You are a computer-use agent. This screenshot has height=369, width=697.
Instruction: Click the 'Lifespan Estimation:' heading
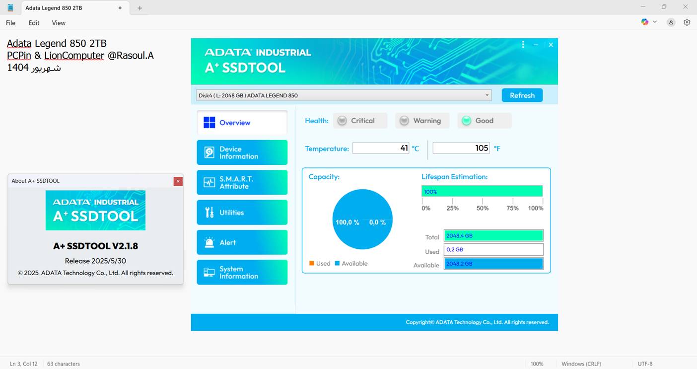click(x=455, y=176)
